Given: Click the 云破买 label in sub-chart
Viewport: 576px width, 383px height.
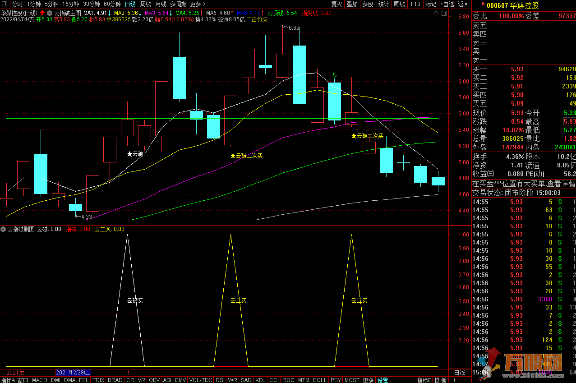Looking at the screenshot, I should 135,300.
